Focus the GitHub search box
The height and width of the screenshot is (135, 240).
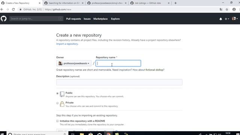(36, 19)
